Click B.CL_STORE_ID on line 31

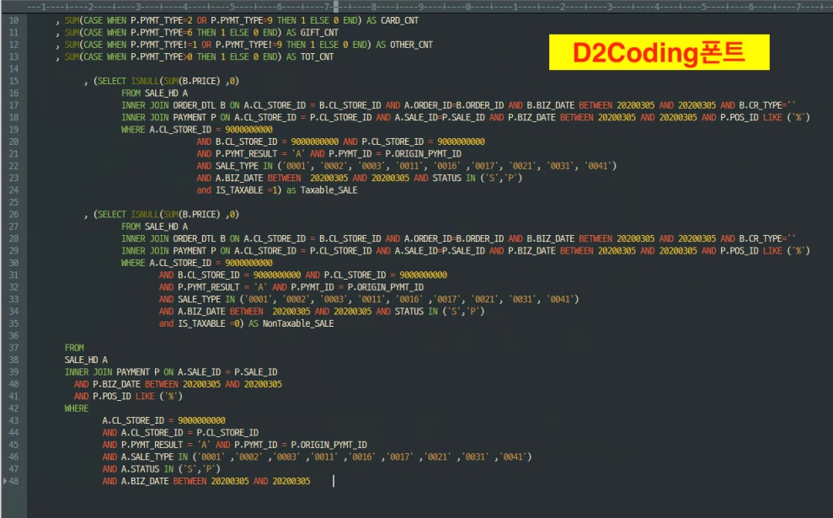[209, 275]
